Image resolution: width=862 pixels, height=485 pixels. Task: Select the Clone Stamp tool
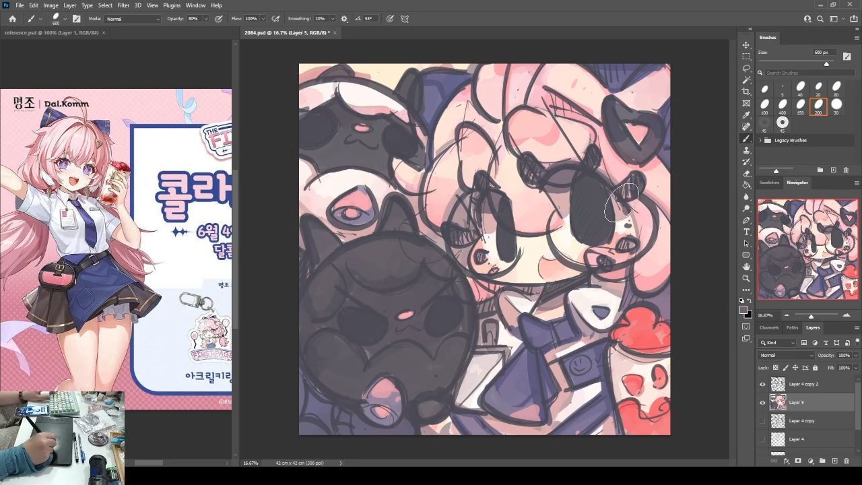click(746, 150)
